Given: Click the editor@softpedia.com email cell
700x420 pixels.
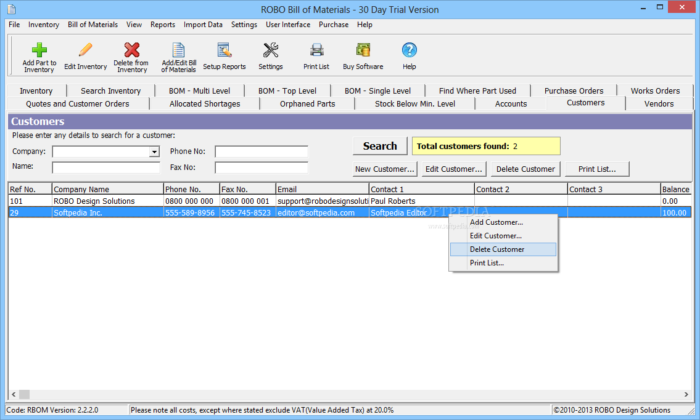Looking at the screenshot, I should coord(323,212).
